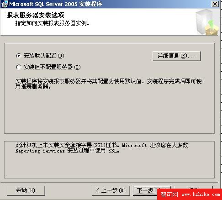Click the installer icon in the title bar
Image resolution: width=222 pixels, height=200 pixels.
click(5, 4)
